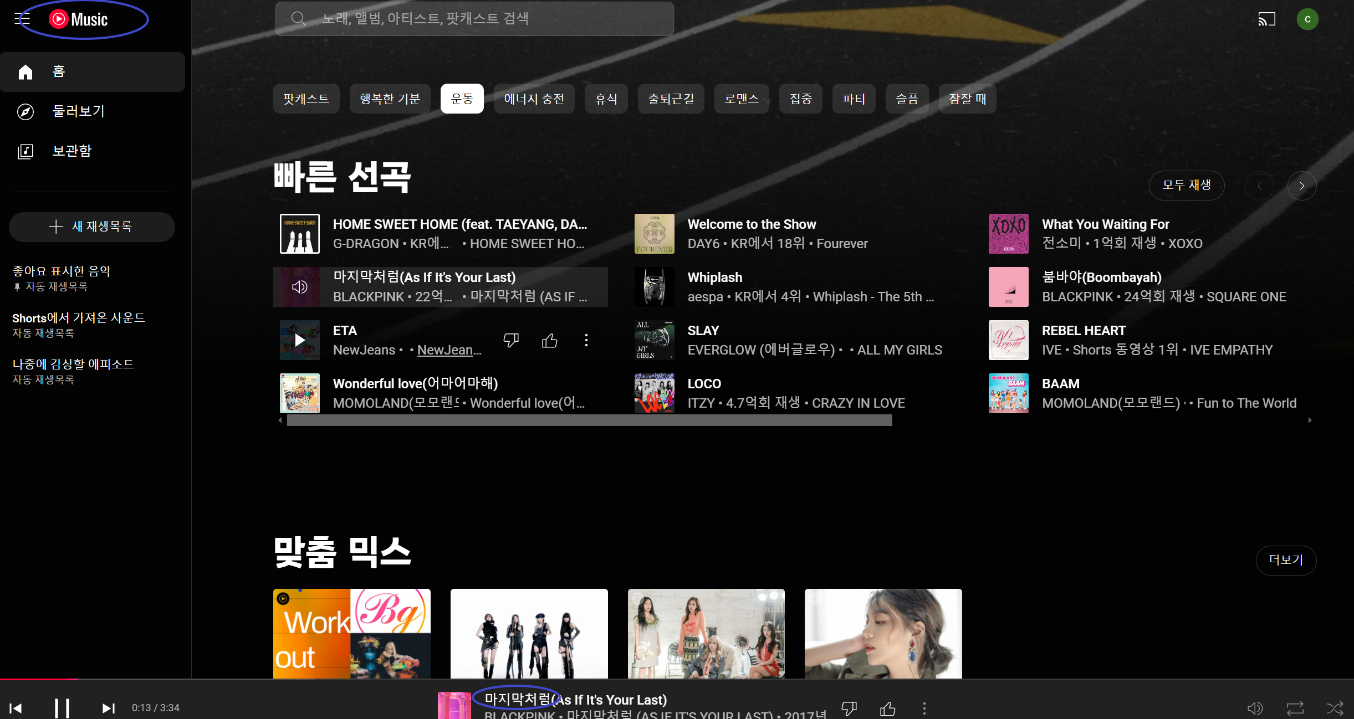Skip to previous track
This screenshot has width=1354, height=719.
pos(16,708)
